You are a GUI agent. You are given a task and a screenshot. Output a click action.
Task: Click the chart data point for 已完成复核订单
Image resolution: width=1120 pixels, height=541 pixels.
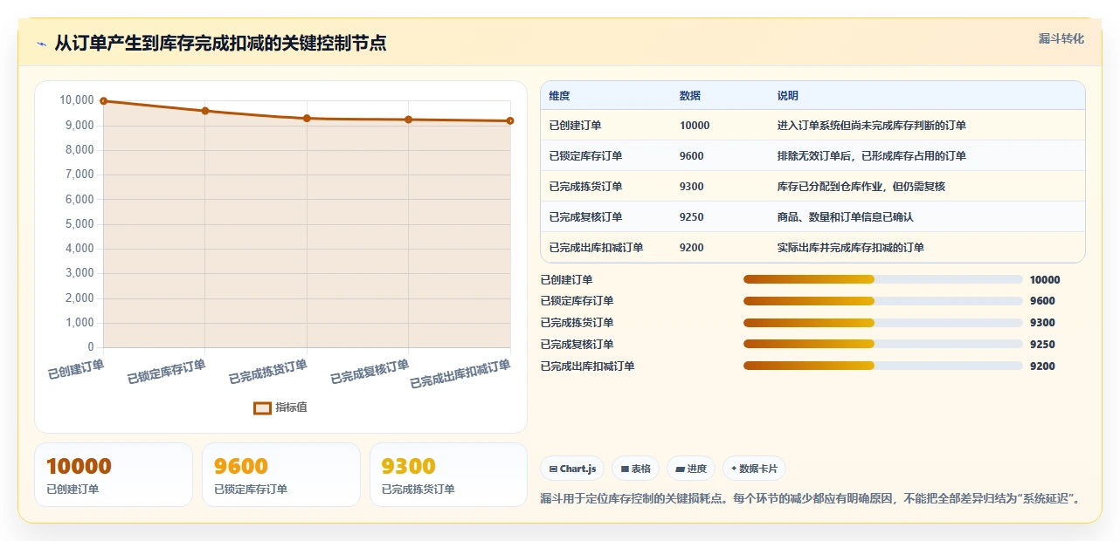pyautogui.click(x=408, y=120)
